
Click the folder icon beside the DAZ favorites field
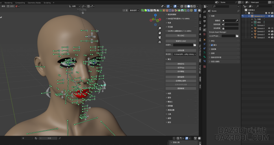pos(194,45)
